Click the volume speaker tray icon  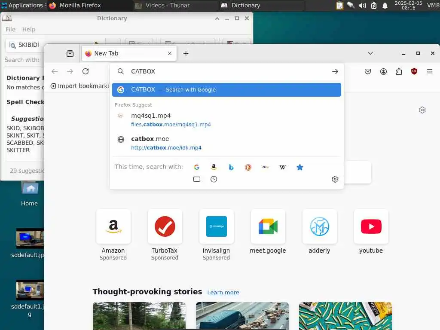(362, 5)
